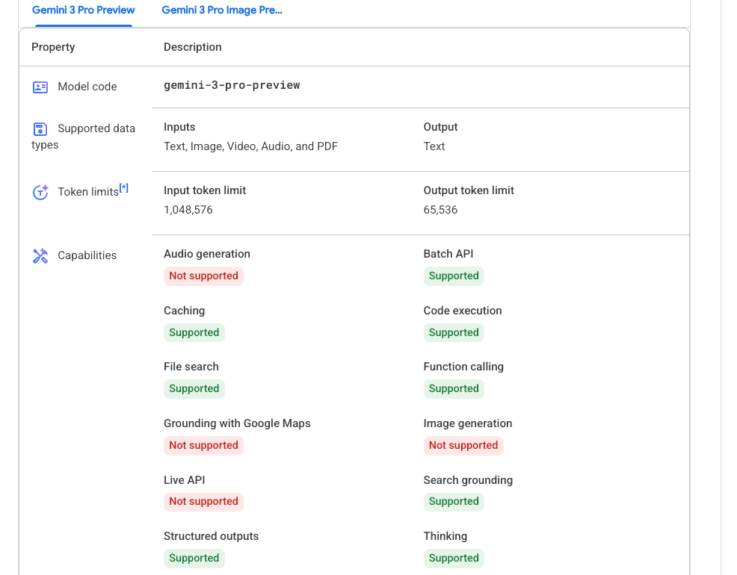Click the Image generation label
Viewport: 737px width, 575px height.
(x=468, y=423)
